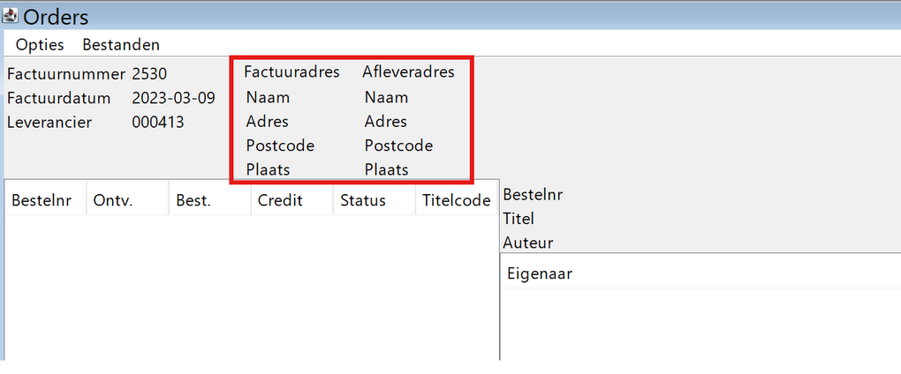This screenshot has height=374, width=901.
Task: Click the Afleveradres heading
Action: tap(408, 72)
